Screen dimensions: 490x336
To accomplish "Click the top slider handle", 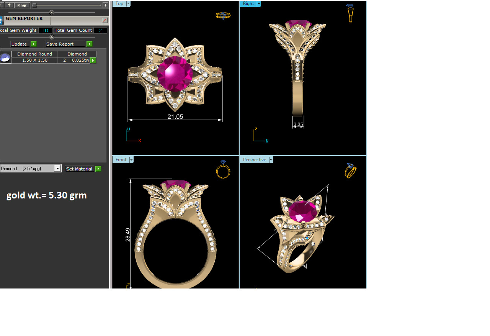I will 34,5.
